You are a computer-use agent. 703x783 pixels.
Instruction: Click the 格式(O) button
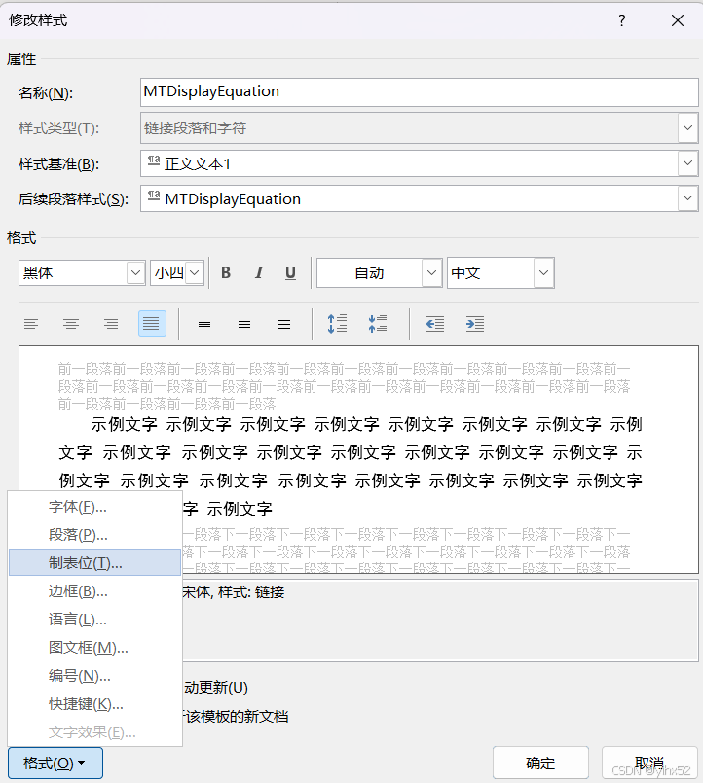point(55,763)
